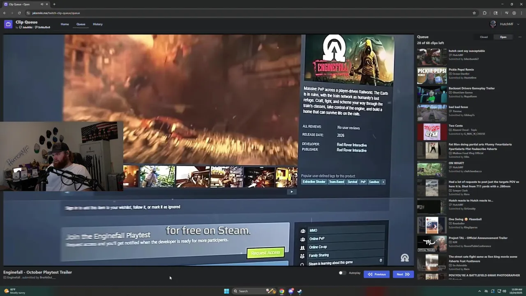The image size is (526, 296).
Task: Open the Queue tab in the navbar
Action: (x=81, y=24)
